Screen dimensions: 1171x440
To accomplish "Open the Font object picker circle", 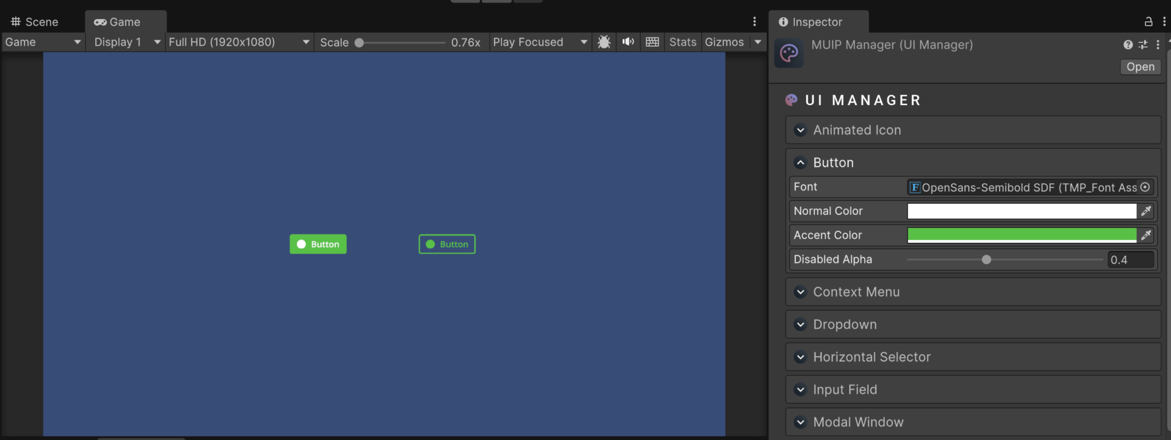I will (1145, 187).
